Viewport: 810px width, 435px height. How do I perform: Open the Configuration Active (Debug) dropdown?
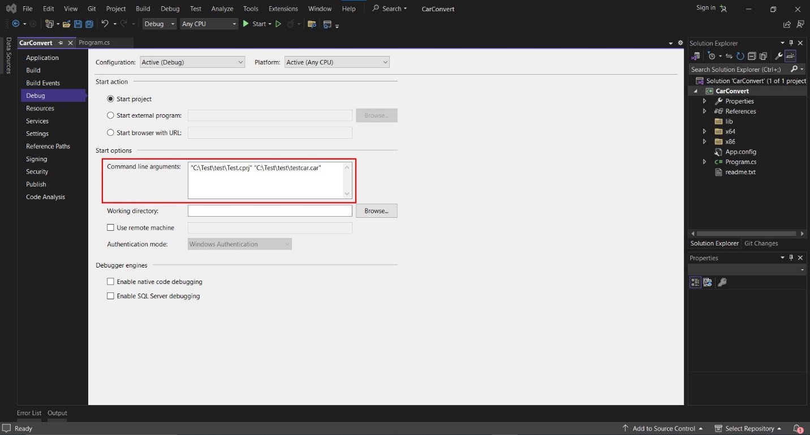point(192,62)
